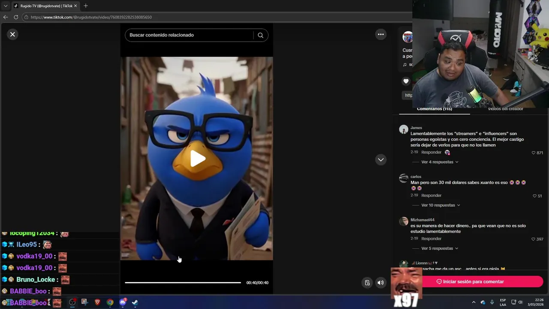Like James's comment with 871 likes
This screenshot has width=549, height=309.
coord(534,153)
